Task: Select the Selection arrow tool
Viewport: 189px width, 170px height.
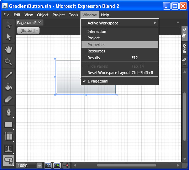Action: click(x=9, y=25)
